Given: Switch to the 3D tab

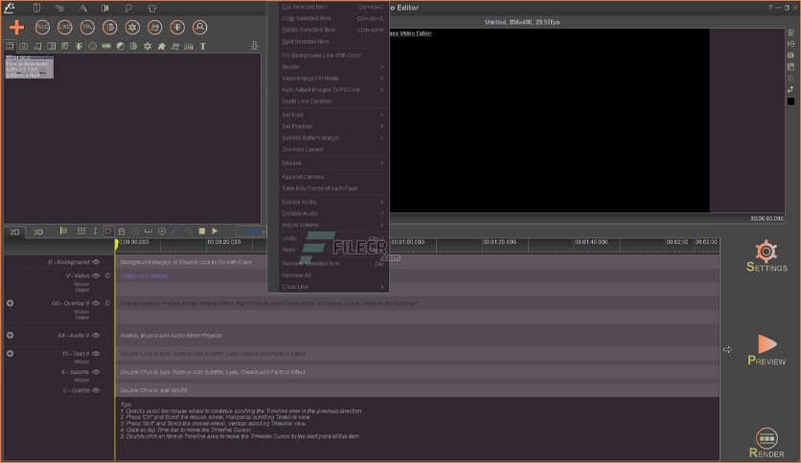Looking at the screenshot, I should pos(37,232).
